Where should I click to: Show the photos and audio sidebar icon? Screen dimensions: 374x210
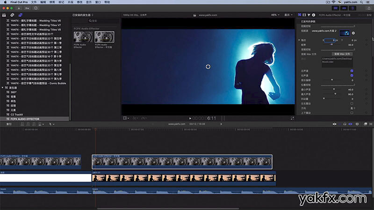tap(12, 15)
